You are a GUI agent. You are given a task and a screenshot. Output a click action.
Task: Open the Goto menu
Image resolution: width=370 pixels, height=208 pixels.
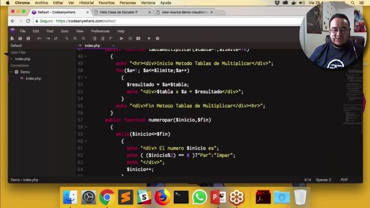coord(65,31)
